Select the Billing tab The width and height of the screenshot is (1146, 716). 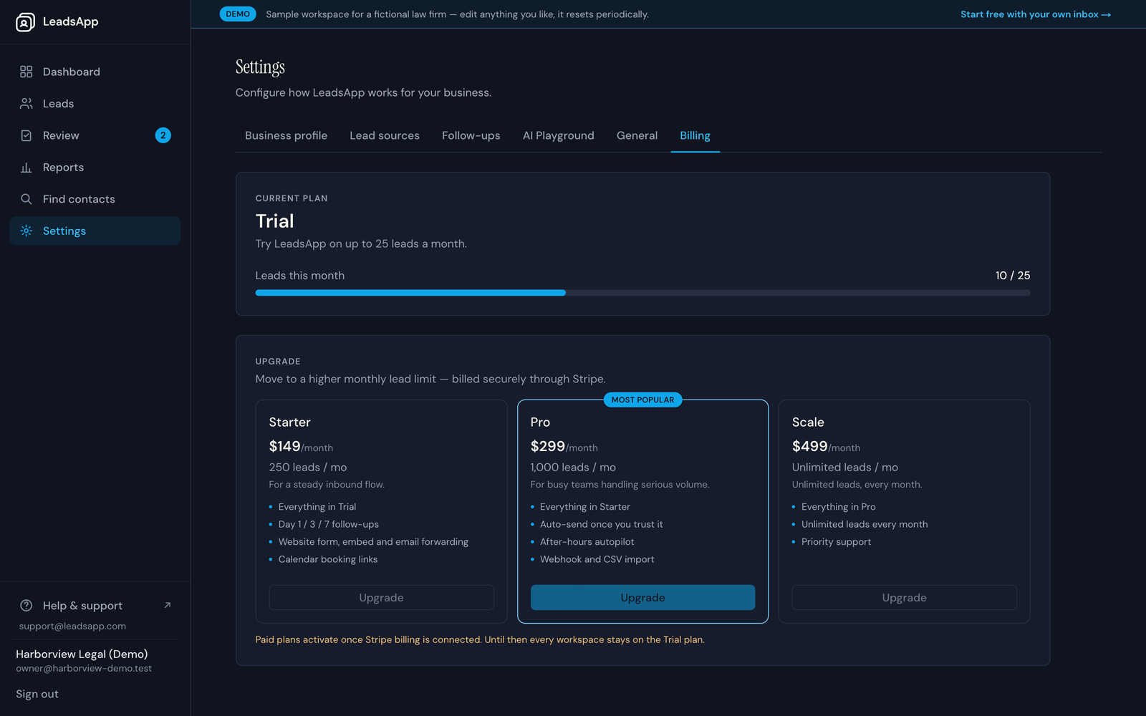(x=695, y=135)
